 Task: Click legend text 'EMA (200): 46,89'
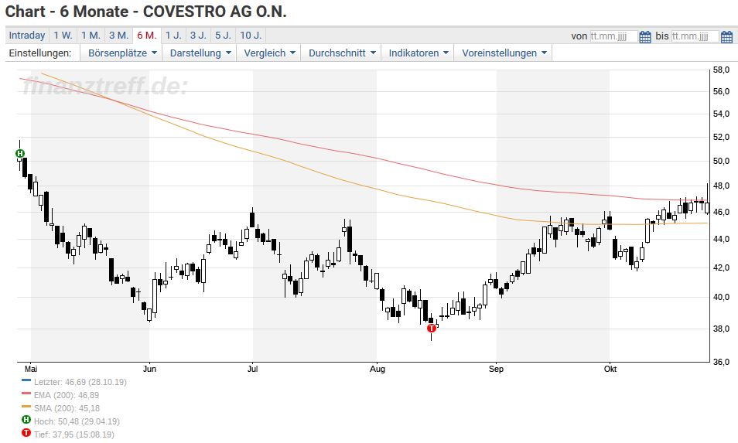(67, 396)
